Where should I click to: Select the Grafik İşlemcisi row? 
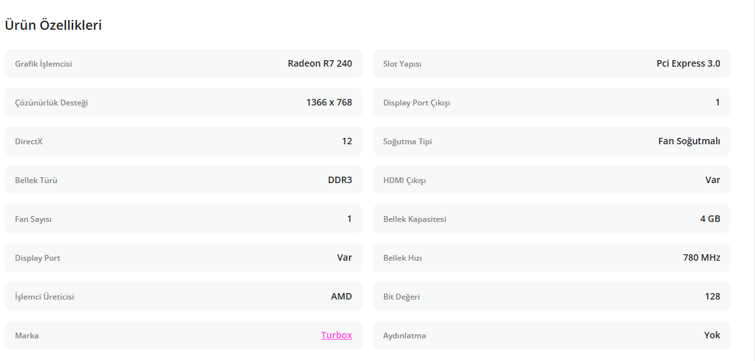click(x=183, y=63)
